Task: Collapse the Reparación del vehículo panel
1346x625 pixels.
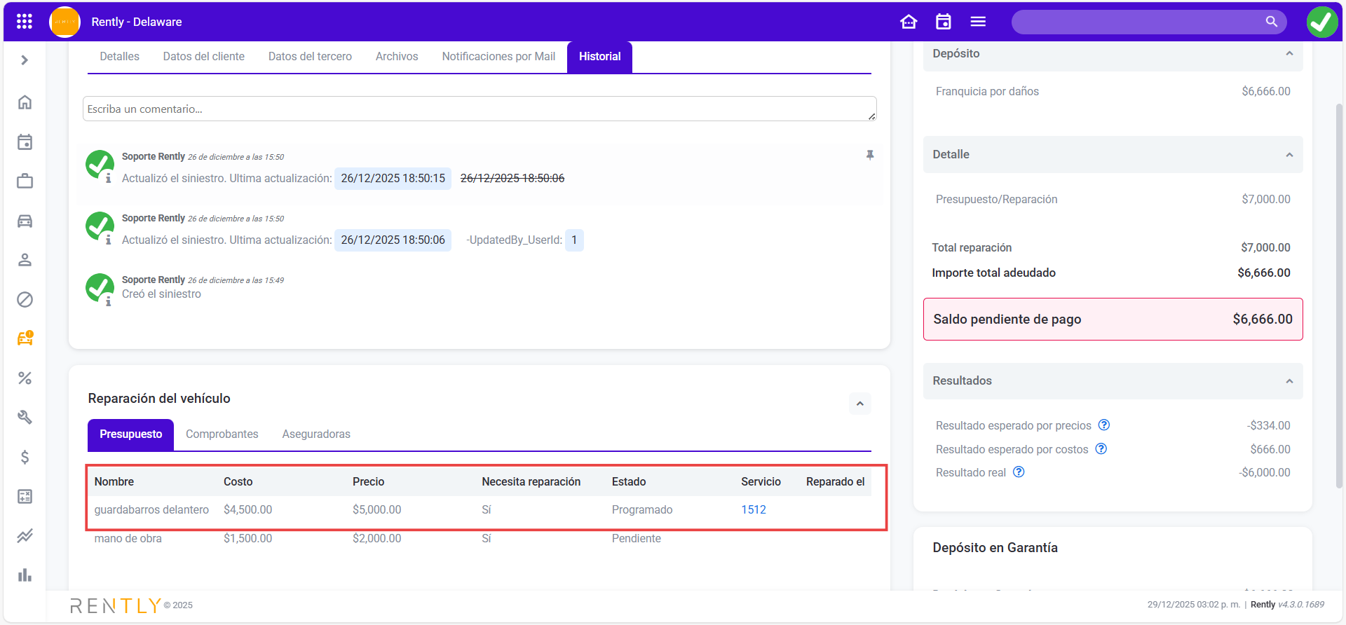Action: [x=859, y=404]
